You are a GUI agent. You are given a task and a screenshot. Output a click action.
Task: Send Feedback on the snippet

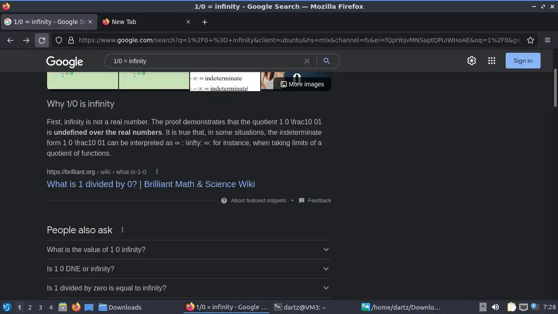point(315,201)
